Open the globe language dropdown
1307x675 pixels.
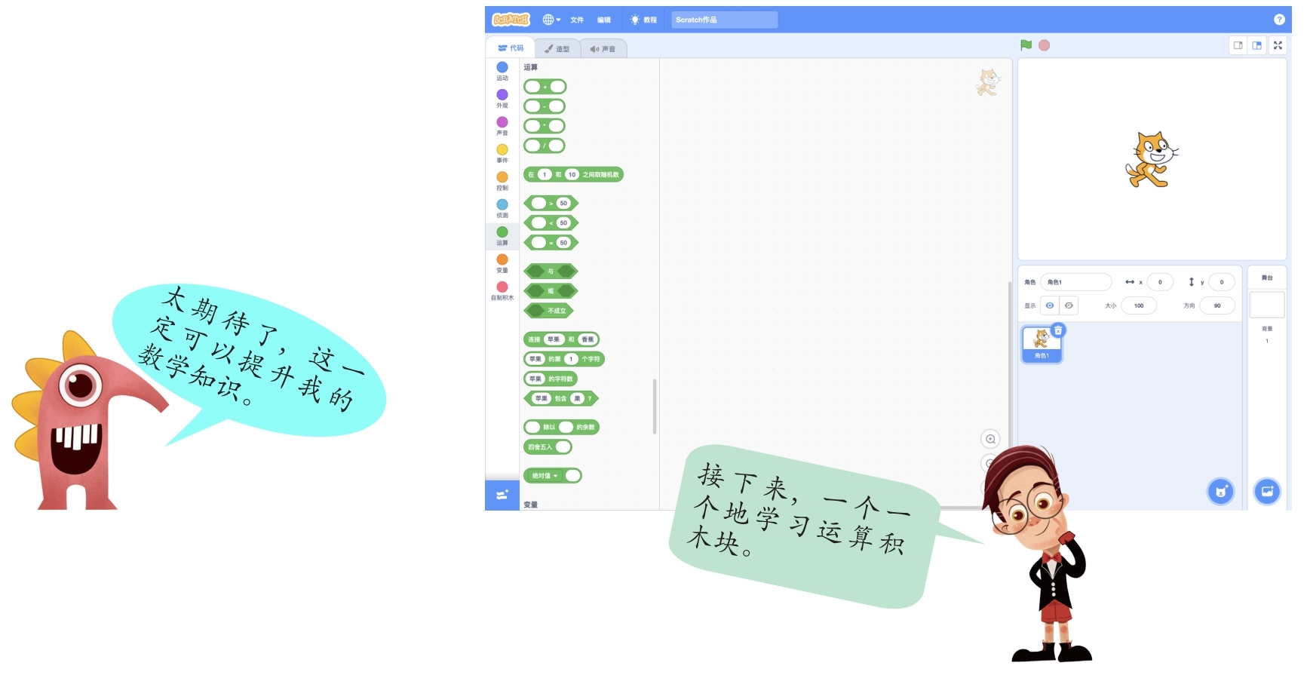click(551, 20)
